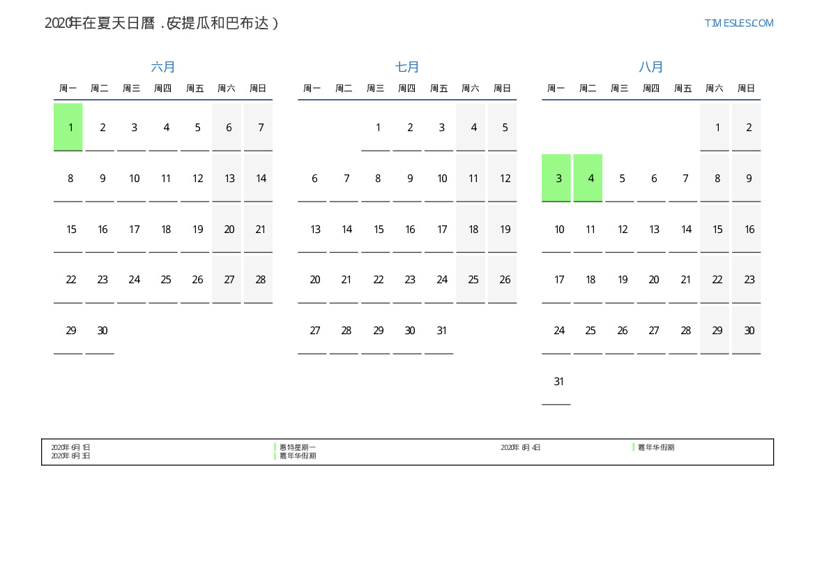Open the TIMESLES.COM link
Screen dimensions: 815x577
pyautogui.click(x=738, y=23)
